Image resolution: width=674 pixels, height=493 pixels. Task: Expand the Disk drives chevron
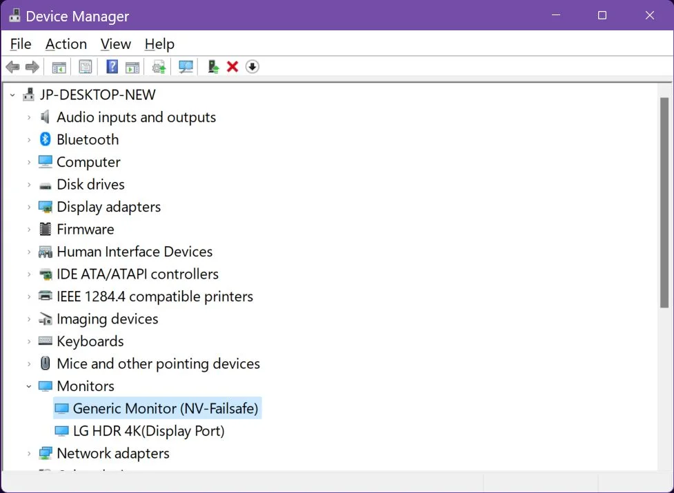click(29, 185)
